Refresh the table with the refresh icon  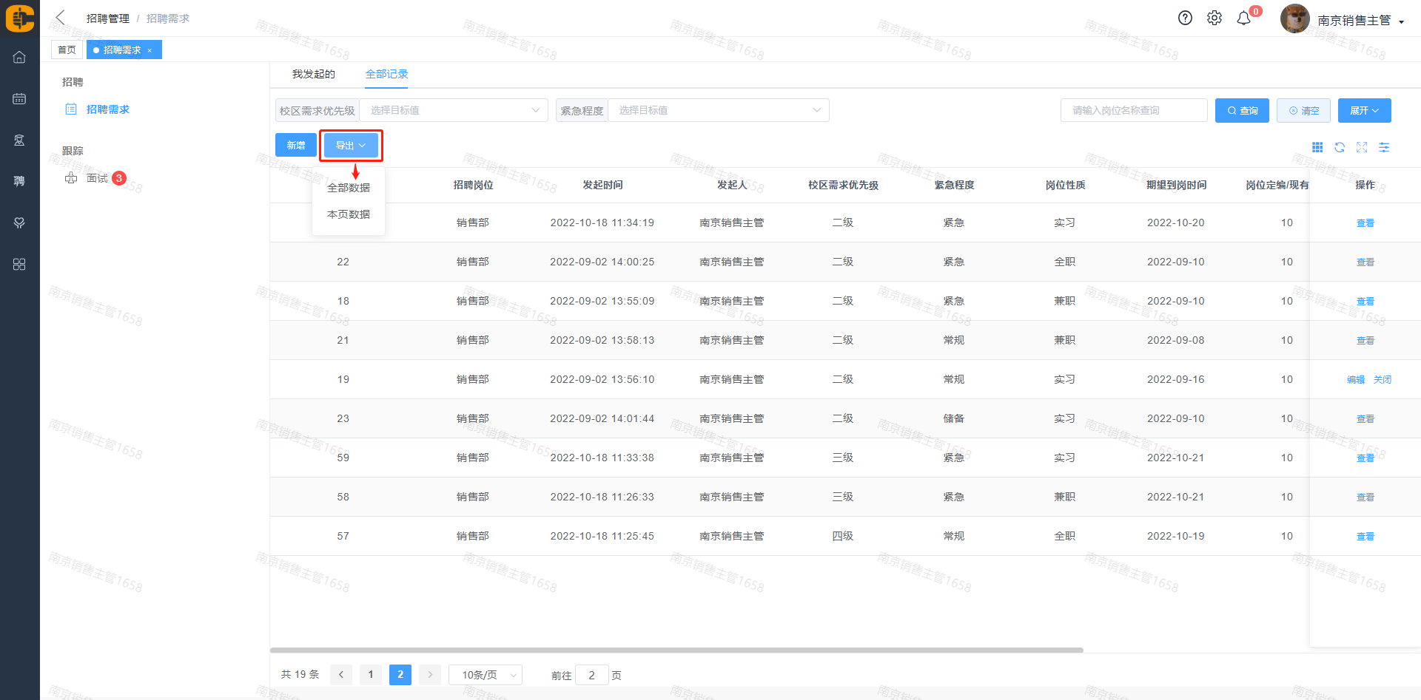(x=1340, y=148)
